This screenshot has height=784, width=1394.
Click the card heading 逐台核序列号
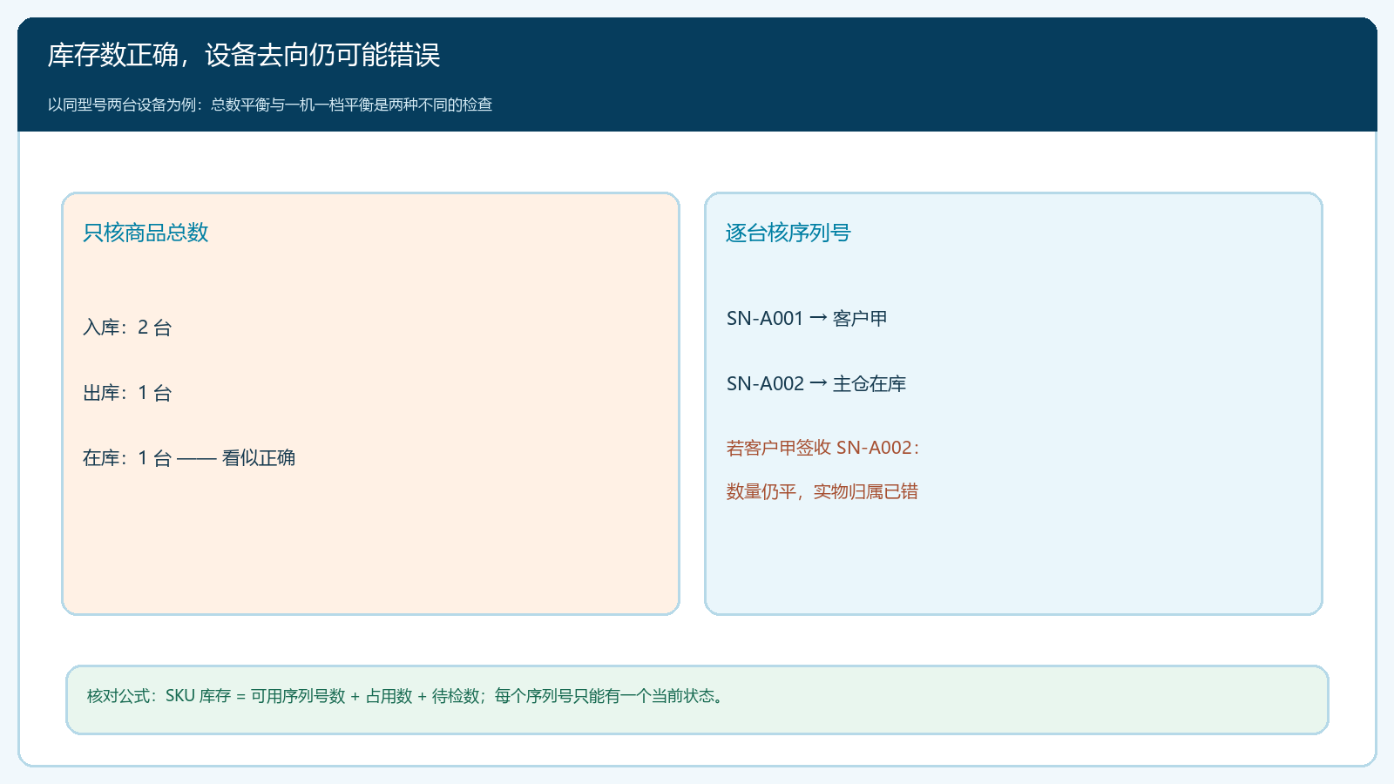click(788, 233)
